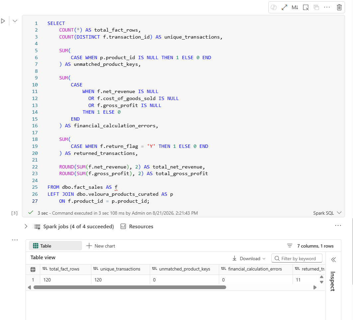Click the row number 1 cell
This screenshot has height=320, width=353.
point(33,280)
